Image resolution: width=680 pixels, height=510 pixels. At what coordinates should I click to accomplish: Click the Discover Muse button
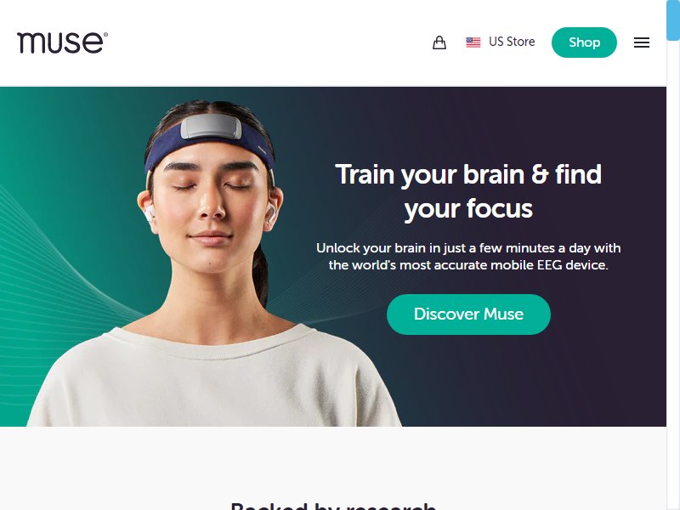(x=468, y=314)
